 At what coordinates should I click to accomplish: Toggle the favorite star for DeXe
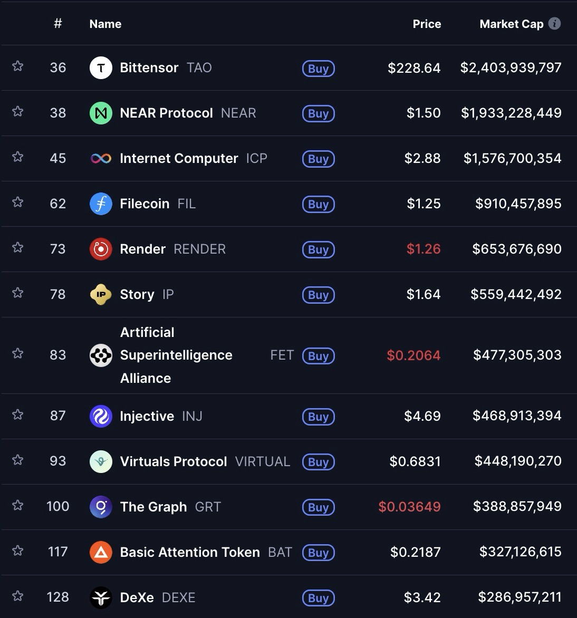tap(18, 596)
